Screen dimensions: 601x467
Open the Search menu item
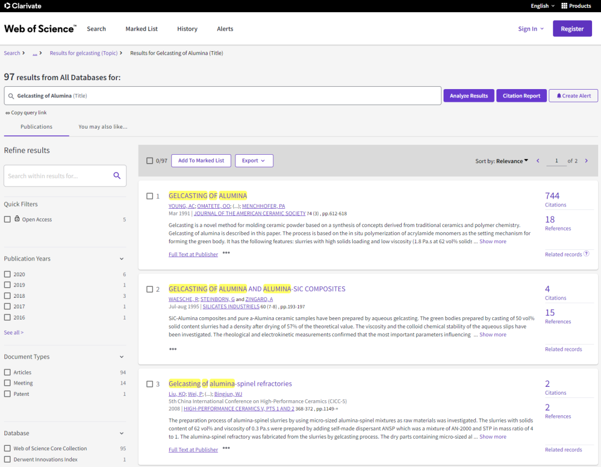click(x=96, y=29)
